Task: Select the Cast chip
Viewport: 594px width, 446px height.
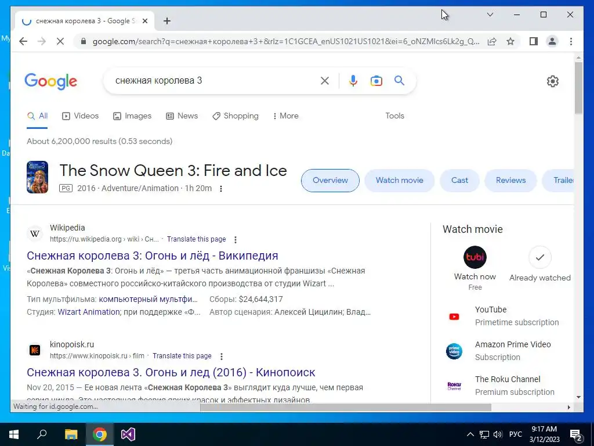Action: tap(459, 181)
